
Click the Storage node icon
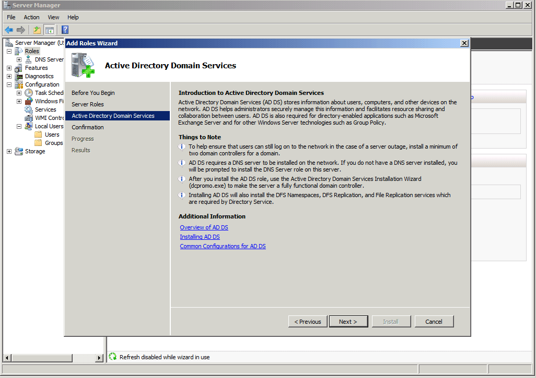click(19, 151)
